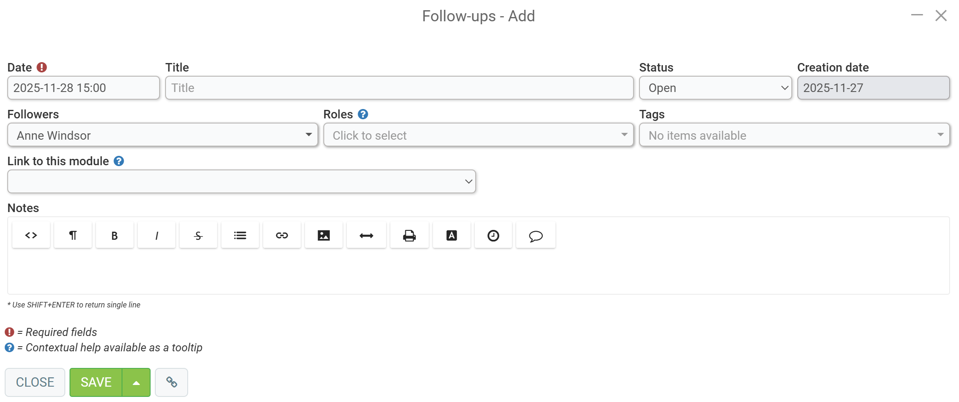The image size is (959, 402).
Task: Insert a list in Notes editor
Action: click(x=240, y=235)
